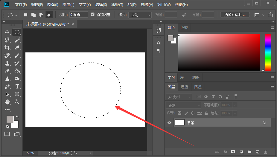Choose the Crop tool
Image resolution: width=277 pixels, height=157 pixels.
click(x=7, y=48)
